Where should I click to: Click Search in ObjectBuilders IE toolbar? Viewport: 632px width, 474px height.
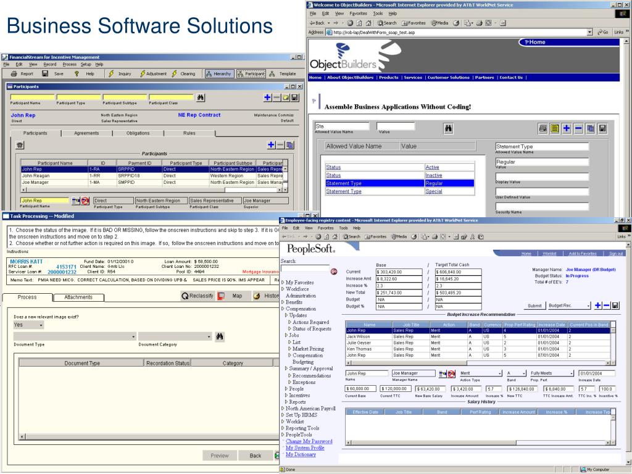coord(387,23)
